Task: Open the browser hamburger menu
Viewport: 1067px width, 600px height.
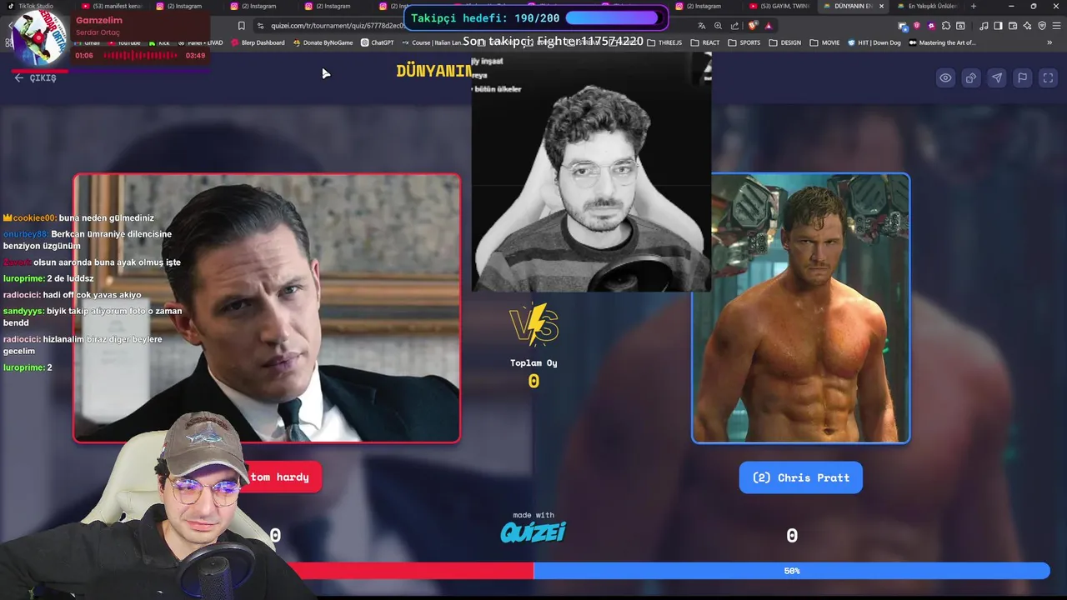Action: coord(1055,26)
